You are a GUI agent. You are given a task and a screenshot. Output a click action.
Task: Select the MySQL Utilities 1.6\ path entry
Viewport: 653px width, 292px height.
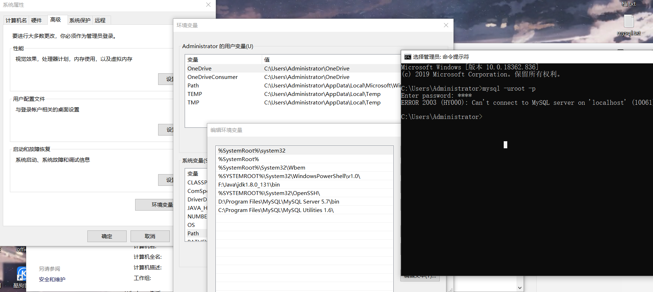[x=305, y=210]
